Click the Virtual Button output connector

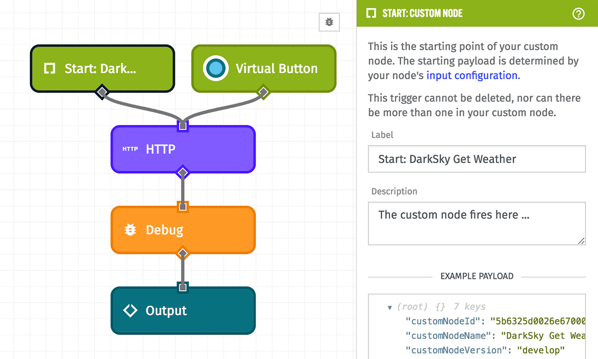[263, 92]
